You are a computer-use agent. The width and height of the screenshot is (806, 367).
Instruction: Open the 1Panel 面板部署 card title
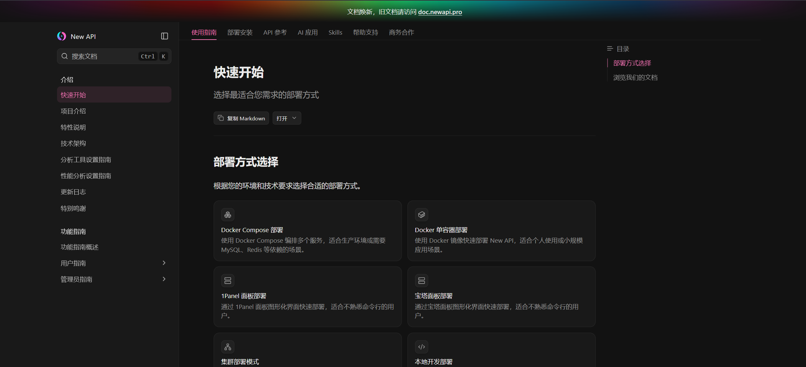pos(244,296)
